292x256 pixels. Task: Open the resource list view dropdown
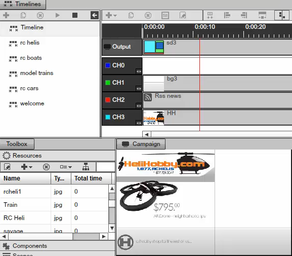[66, 167]
